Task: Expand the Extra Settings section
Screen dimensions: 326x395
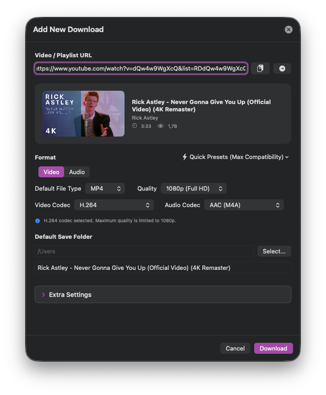Action: coord(163,295)
